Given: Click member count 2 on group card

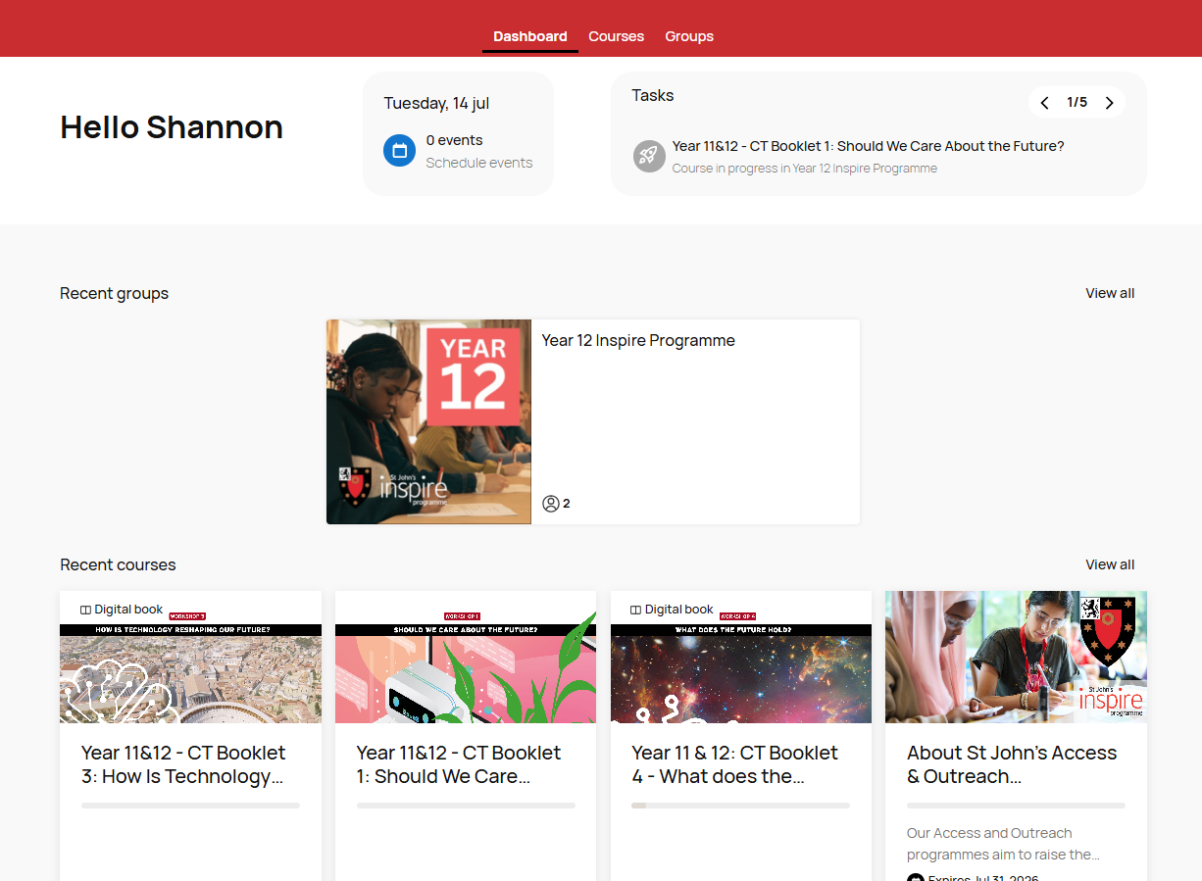Looking at the screenshot, I should pyautogui.click(x=567, y=504).
